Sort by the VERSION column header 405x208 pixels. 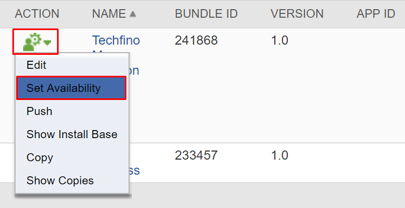[297, 13]
